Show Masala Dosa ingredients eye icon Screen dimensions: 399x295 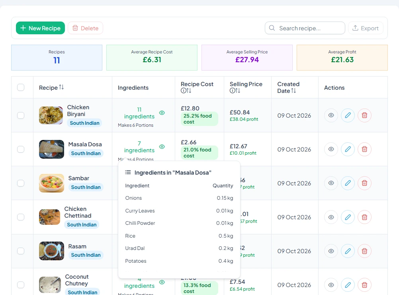(x=162, y=146)
